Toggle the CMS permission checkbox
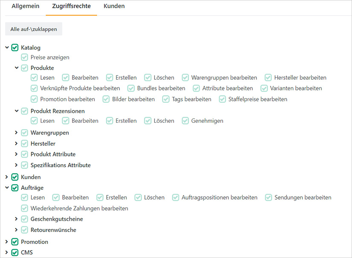 tap(15, 252)
